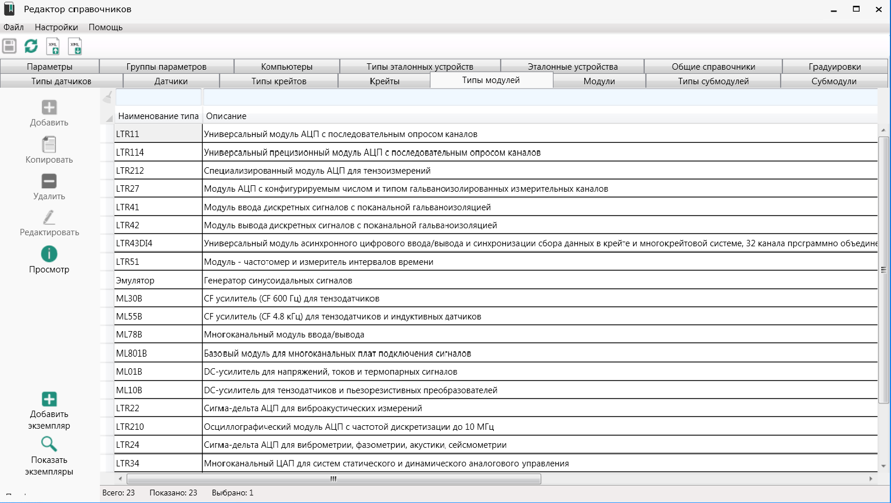The width and height of the screenshot is (891, 503).
Task: Sort by Описание column header
Action: pos(540,116)
